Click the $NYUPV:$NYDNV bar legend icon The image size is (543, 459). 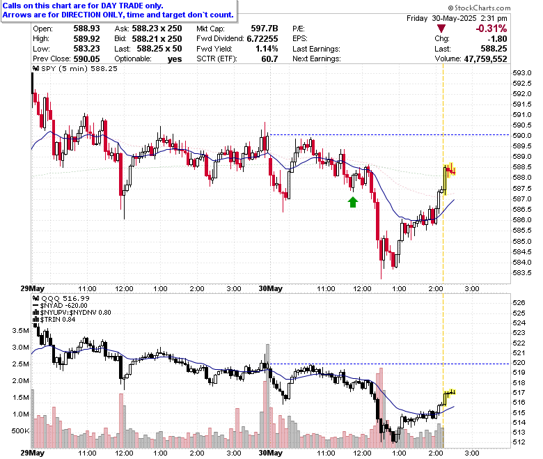[36, 313]
